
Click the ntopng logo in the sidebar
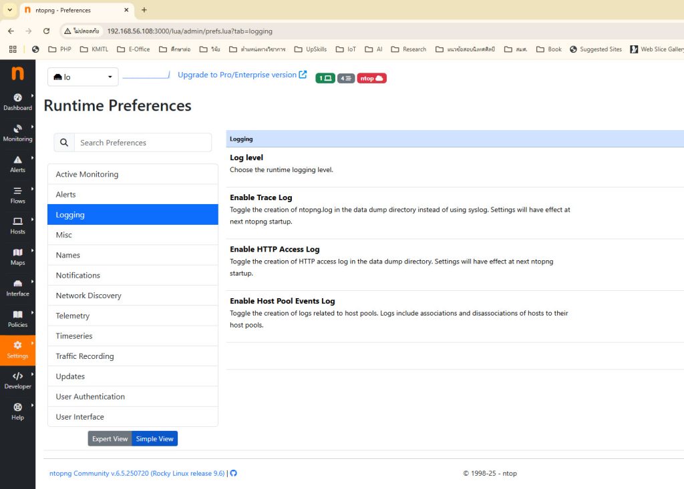coord(17,73)
